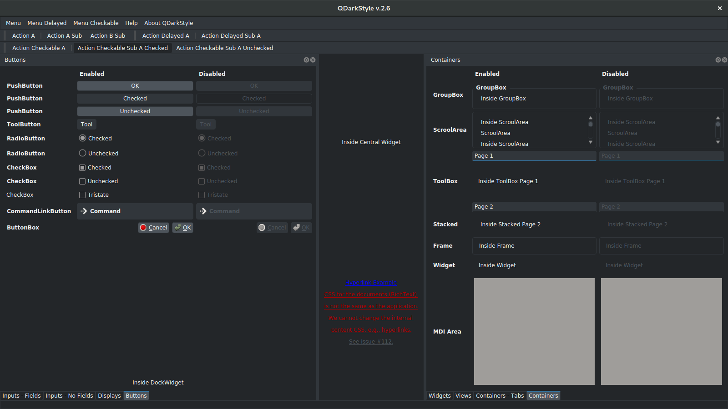The width and height of the screenshot is (728, 409).
Task: Click Action A in the toolbar
Action: 24,36
